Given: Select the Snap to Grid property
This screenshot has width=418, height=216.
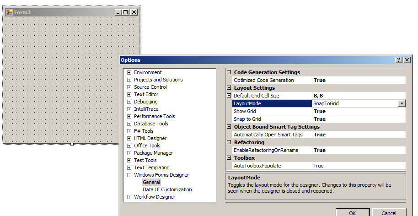Looking at the screenshot, I should pyautogui.click(x=272, y=119).
